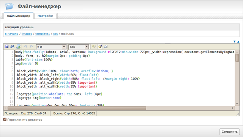Click line number 12 in gutter
Screen dimensions: 243x137
(x=11, y=94)
